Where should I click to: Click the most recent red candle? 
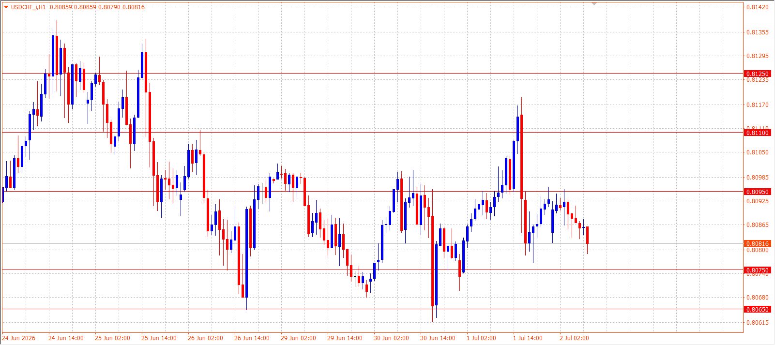[587, 235]
